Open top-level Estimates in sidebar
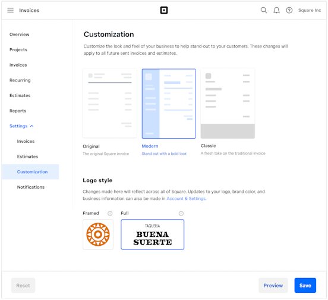This screenshot has width=328, height=300. pos(20,95)
